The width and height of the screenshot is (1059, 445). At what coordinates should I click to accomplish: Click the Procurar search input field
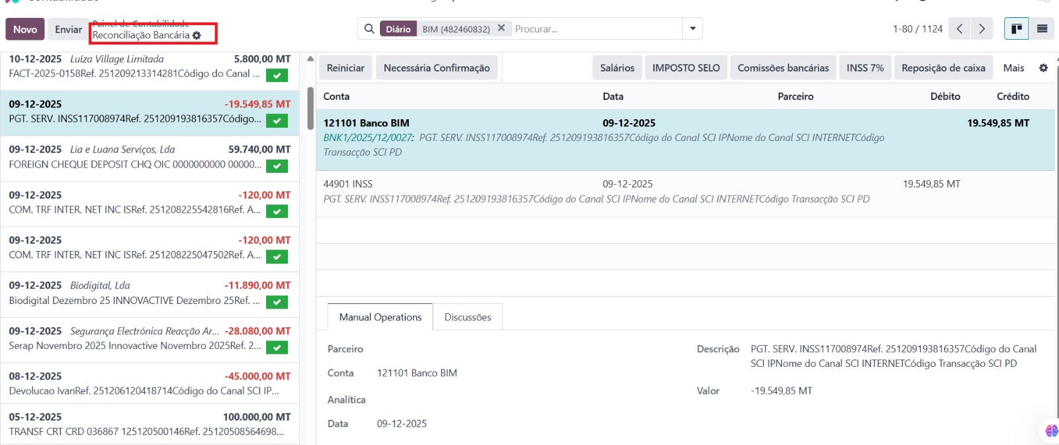596,29
